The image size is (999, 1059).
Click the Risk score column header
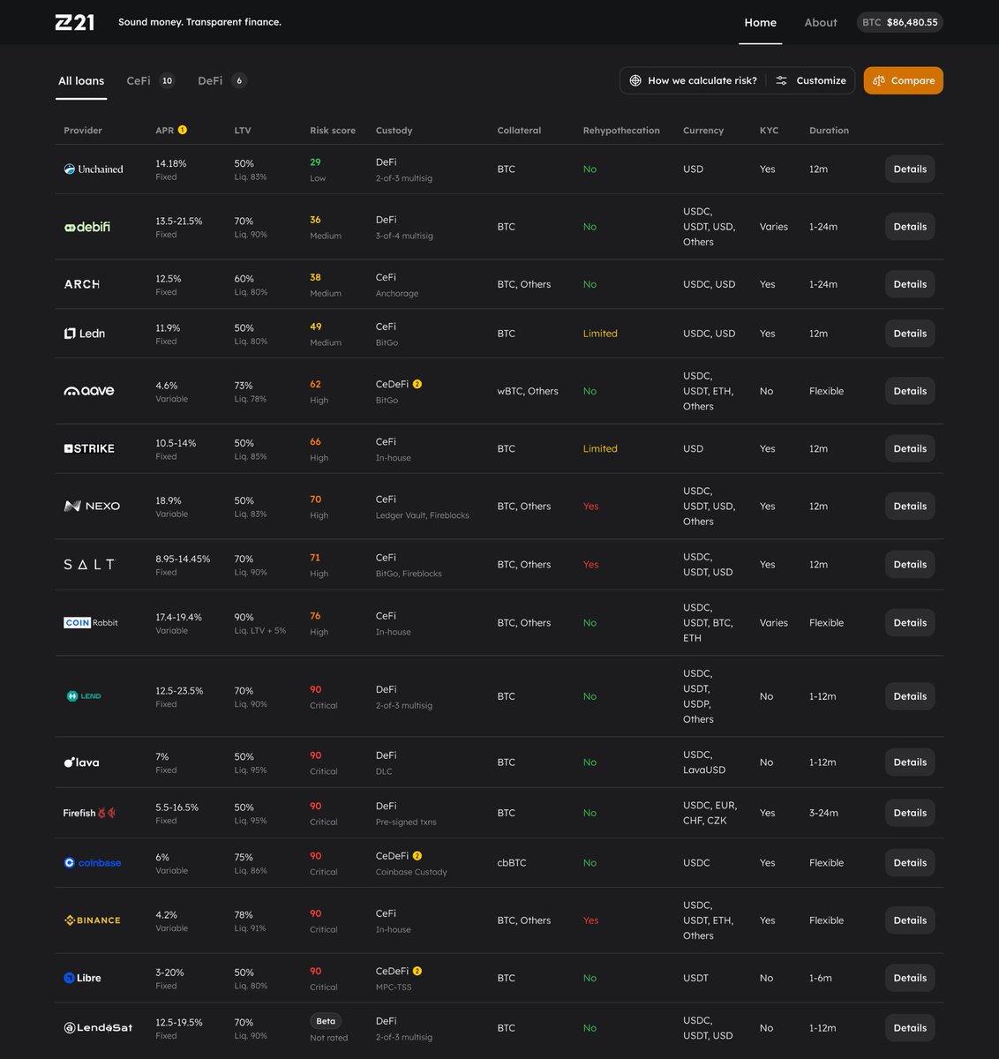[x=333, y=131]
